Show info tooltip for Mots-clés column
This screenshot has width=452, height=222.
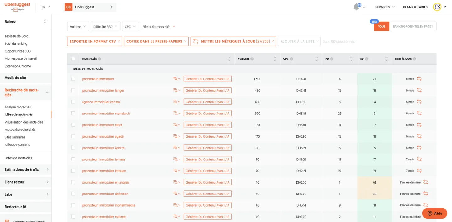pyautogui.click(x=100, y=59)
